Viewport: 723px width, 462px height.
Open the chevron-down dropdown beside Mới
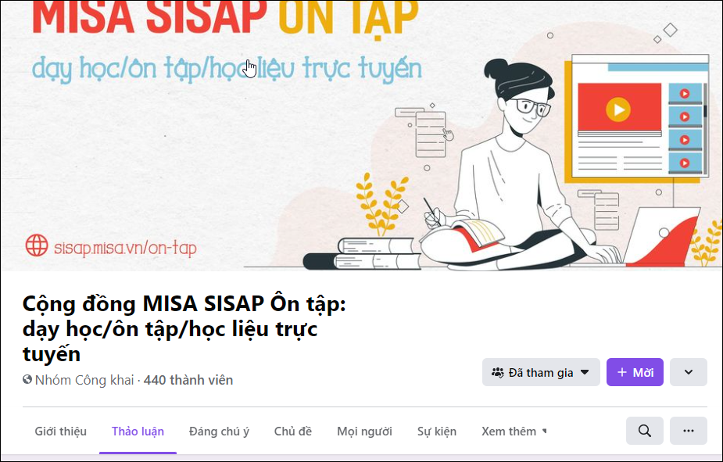point(688,372)
